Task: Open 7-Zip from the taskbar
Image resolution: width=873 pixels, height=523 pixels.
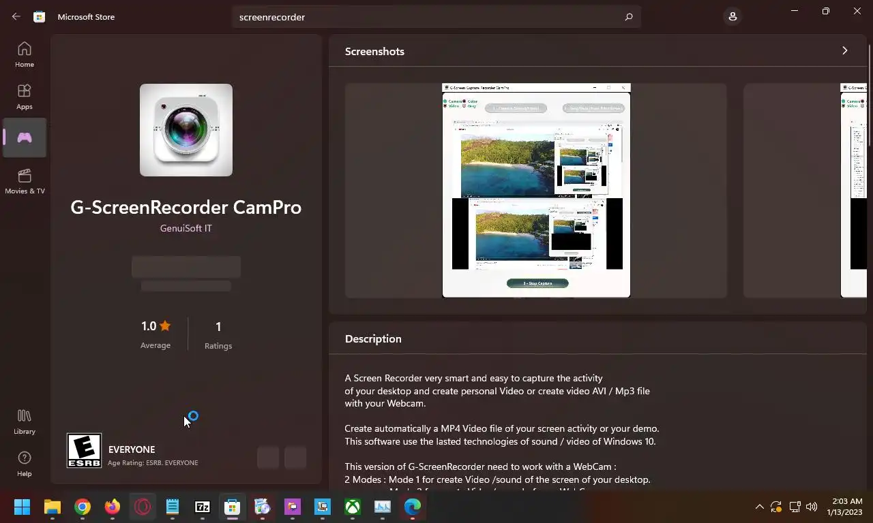Action: pos(203,507)
